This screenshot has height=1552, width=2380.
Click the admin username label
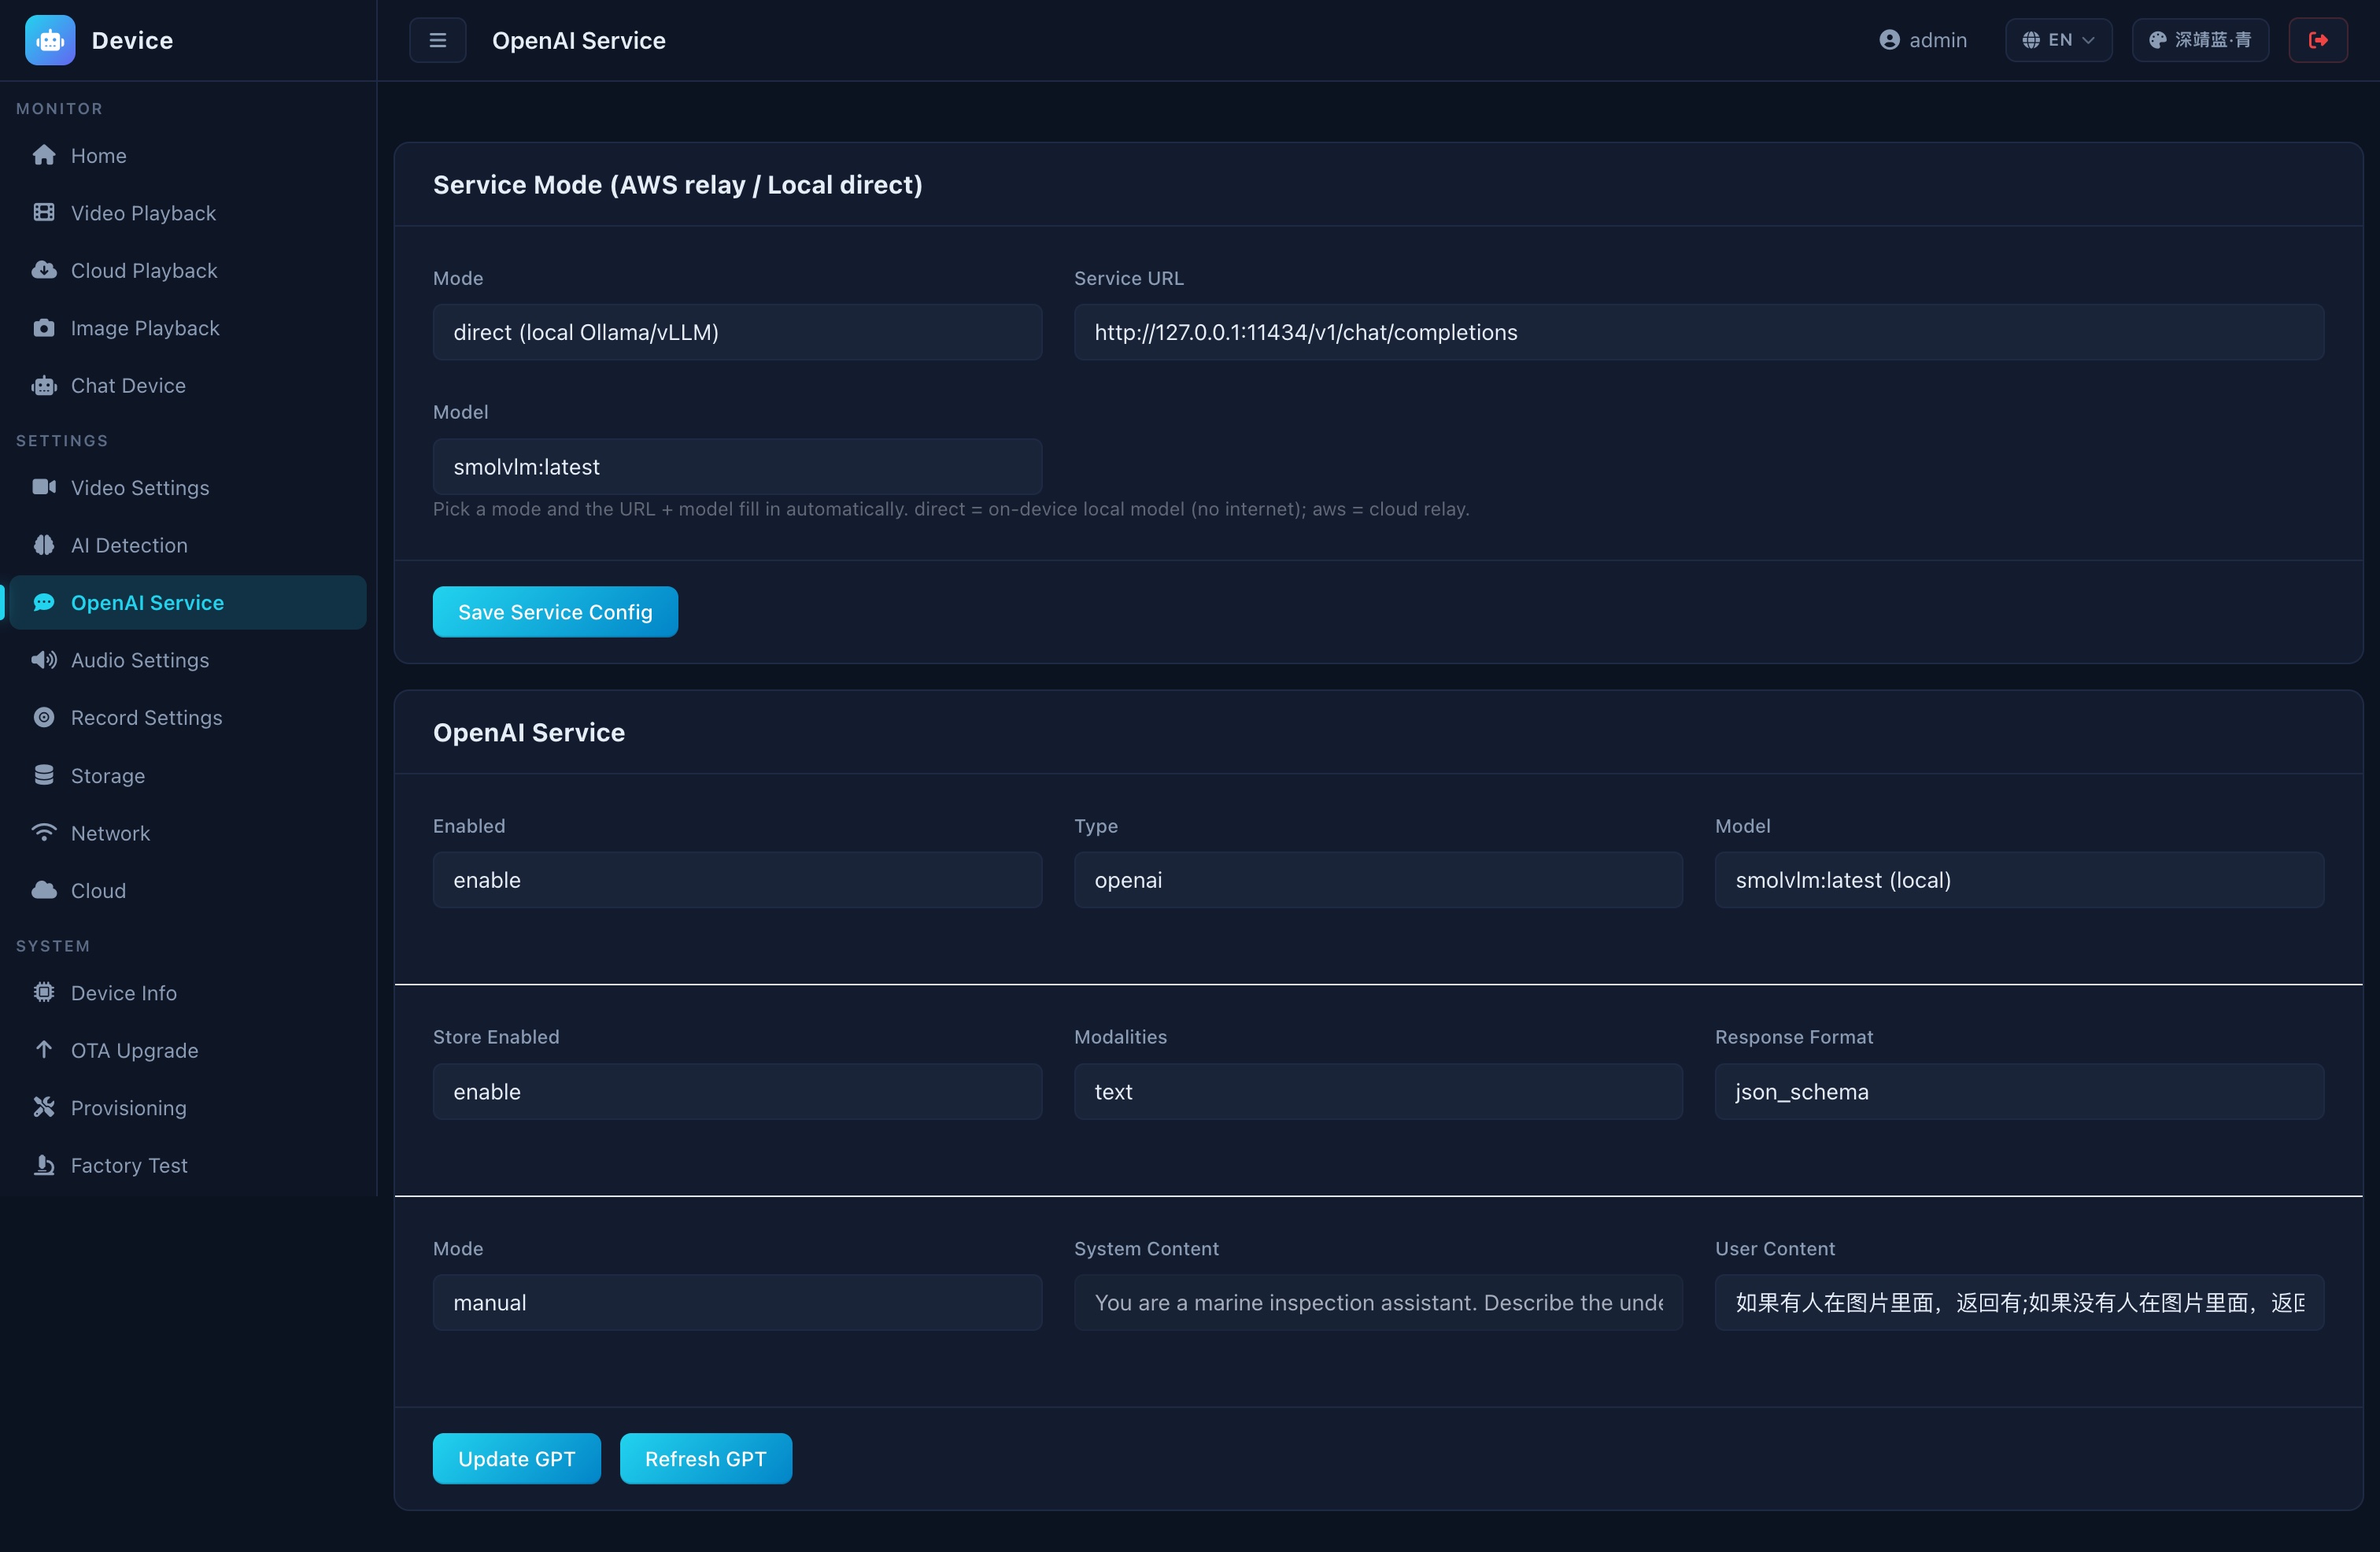1938,40
